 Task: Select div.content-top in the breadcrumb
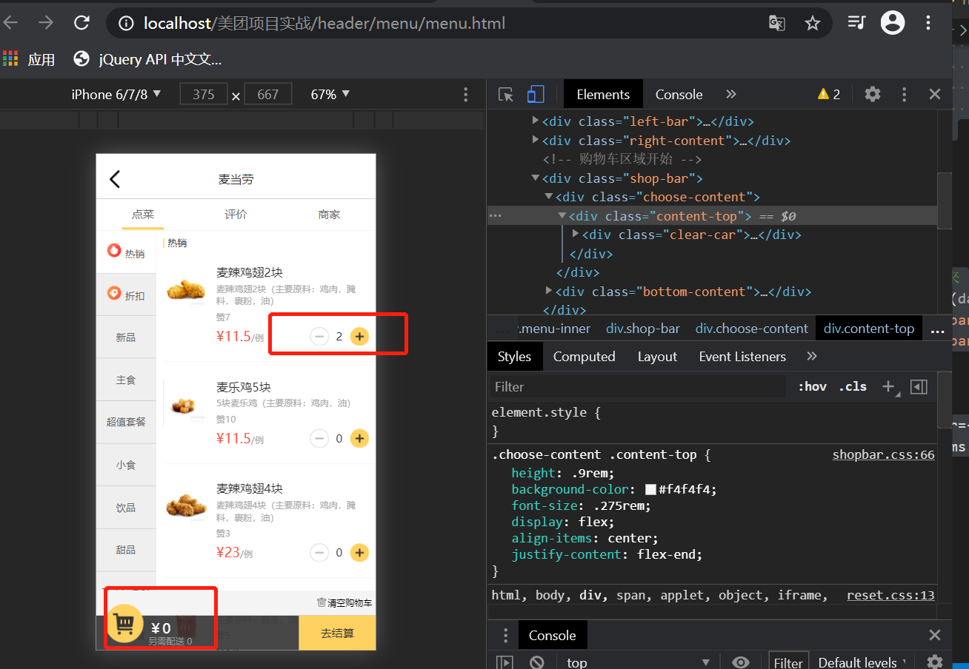click(x=868, y=329)
